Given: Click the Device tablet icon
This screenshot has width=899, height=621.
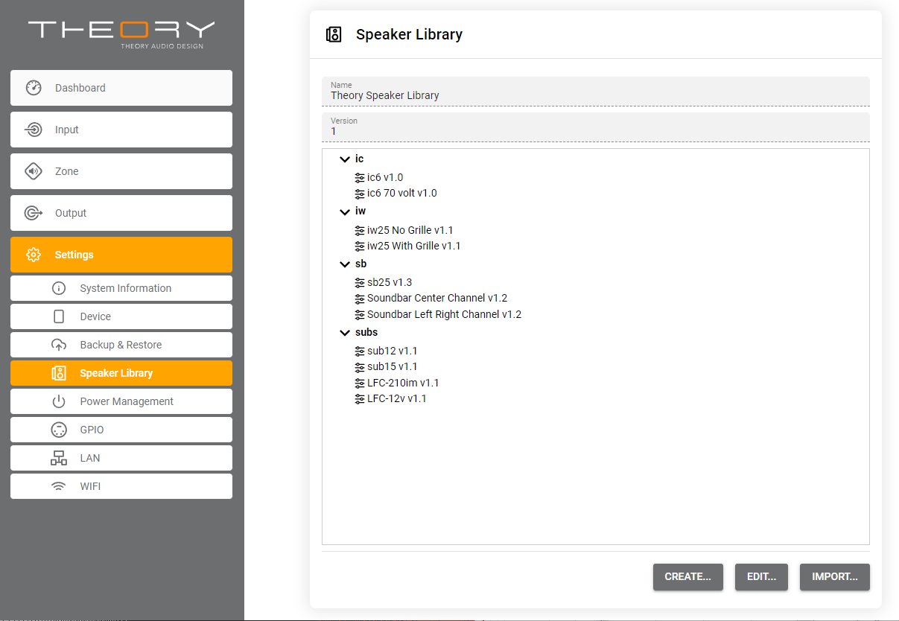Looking at the screenshot, I should click(x=59, y=316).
